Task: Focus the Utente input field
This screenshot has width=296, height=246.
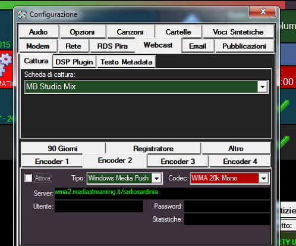Action: tap(99, 206)
